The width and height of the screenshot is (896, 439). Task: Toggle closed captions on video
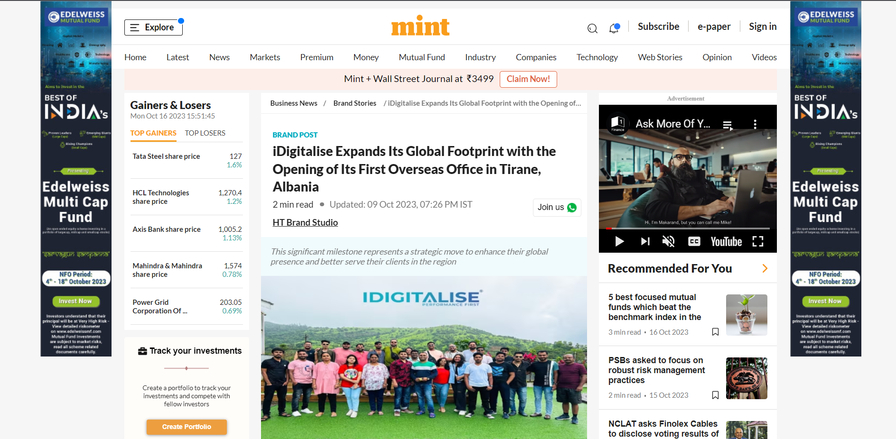point(694,241)
